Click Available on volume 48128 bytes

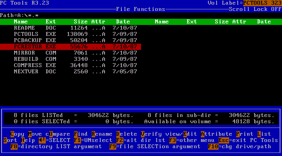point(209,122)
